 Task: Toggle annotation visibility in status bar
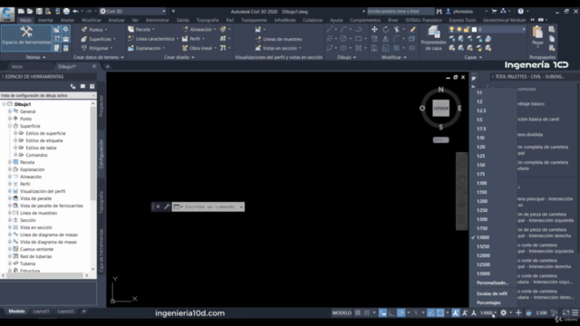[456, 312]
